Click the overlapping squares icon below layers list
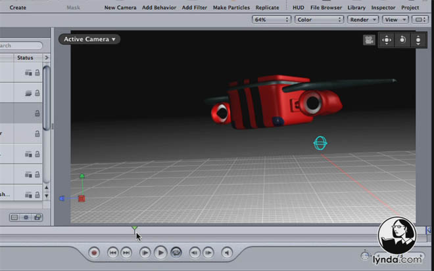Image resolution: width=434 pixels, height=271 pixels. tap(37, 217)
